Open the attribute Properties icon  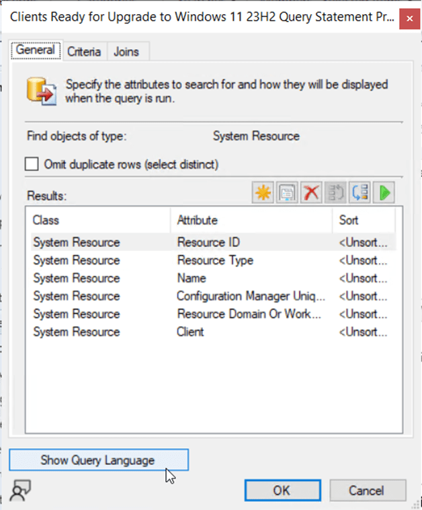tap(288, 193)
